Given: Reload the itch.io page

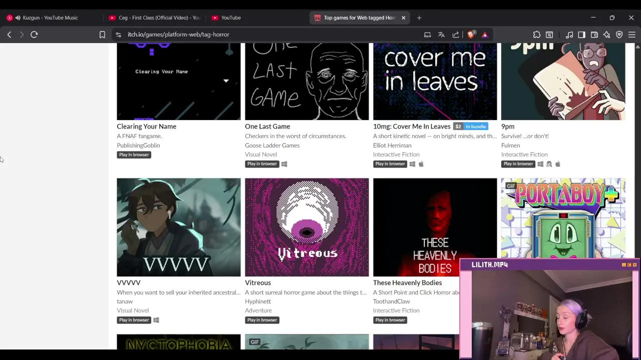Looking at the screenshot, I should [x=34, y=34].
